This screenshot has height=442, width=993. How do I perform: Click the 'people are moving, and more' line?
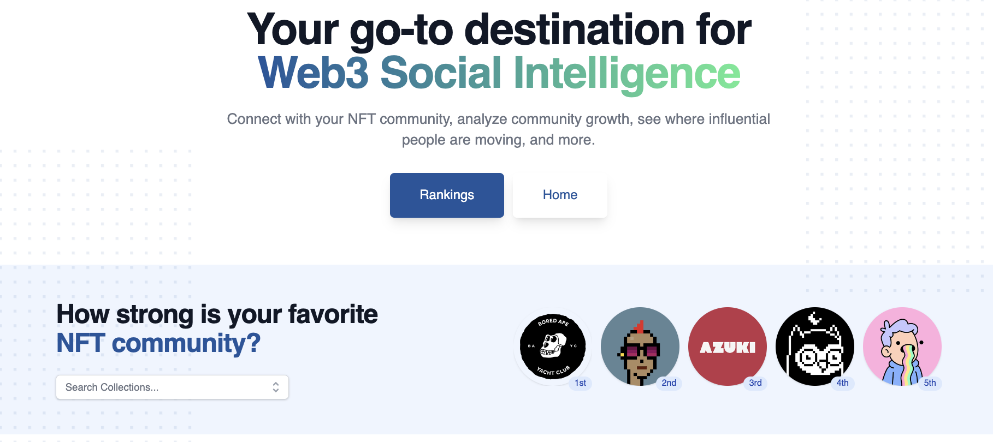tap(498, 140)
